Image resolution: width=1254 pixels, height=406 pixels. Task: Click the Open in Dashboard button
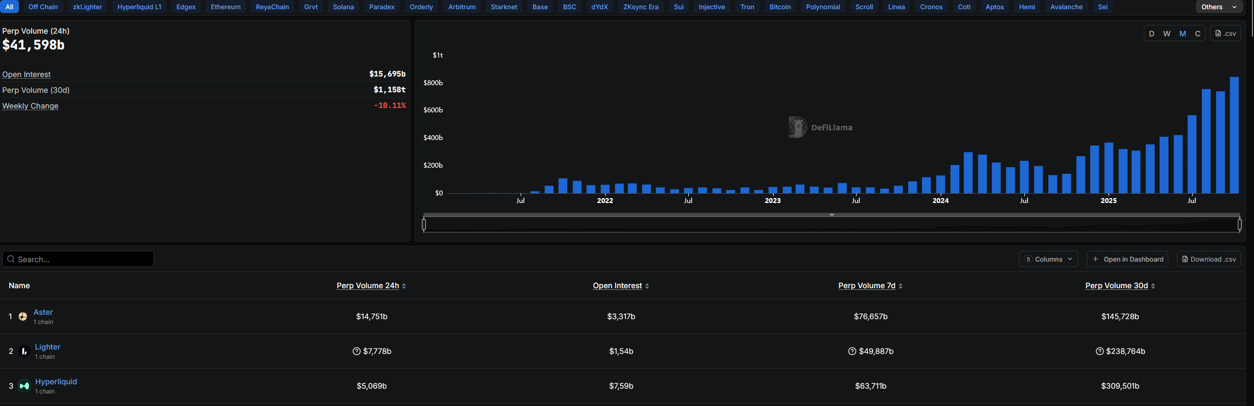coord(1128,259)
